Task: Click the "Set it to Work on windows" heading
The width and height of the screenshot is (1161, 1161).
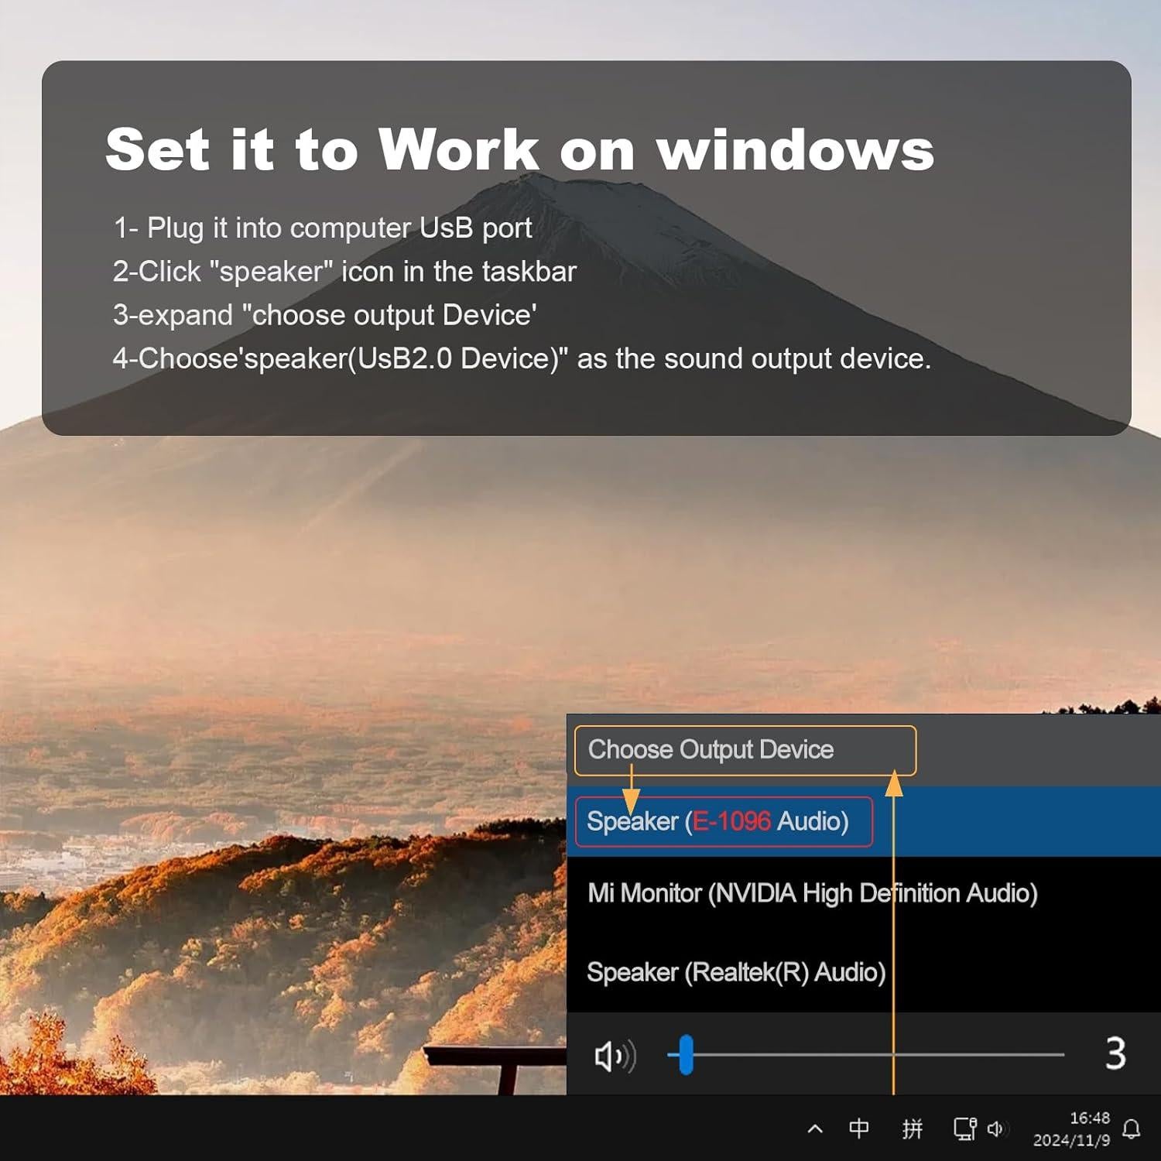Action: (x=519, y=149)
